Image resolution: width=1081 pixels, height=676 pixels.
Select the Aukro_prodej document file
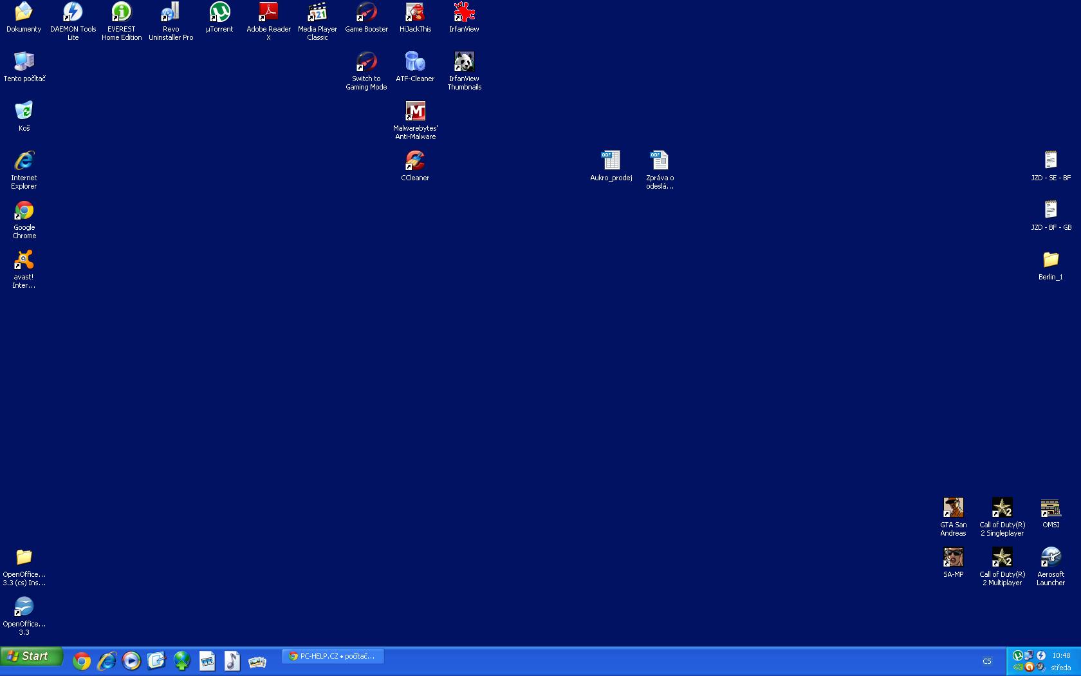[x=611, y=161]
